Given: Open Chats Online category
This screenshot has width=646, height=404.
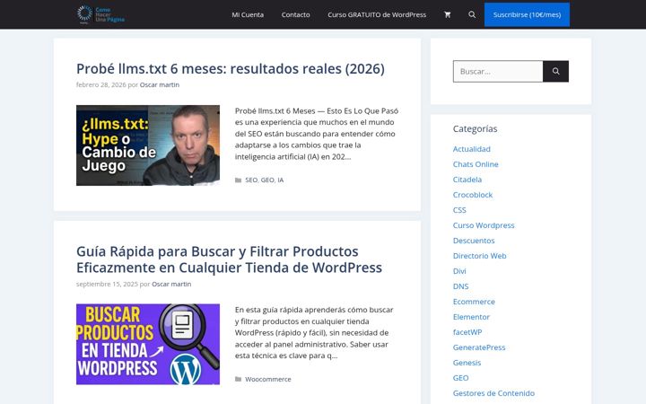Looking at the screenshot, I should click(x=476, y=164).
